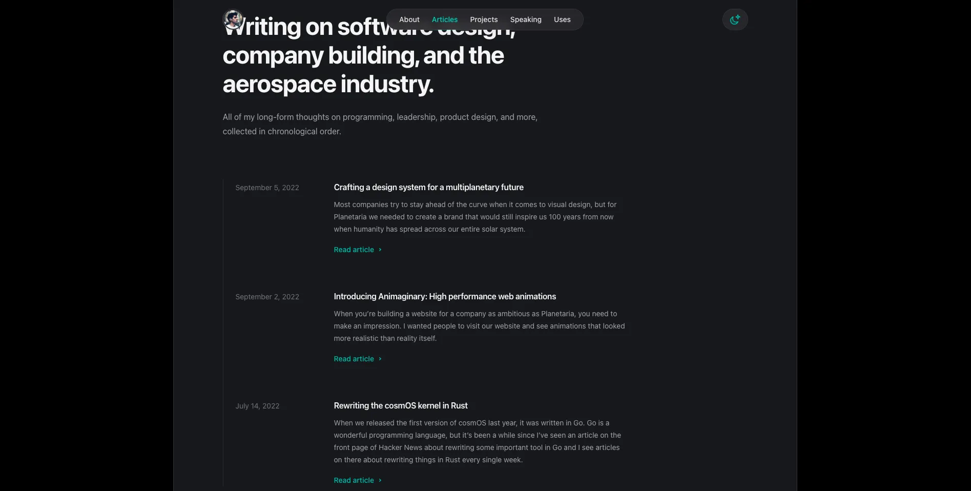Open Introducing Animaginary article title

pos(445,297)
